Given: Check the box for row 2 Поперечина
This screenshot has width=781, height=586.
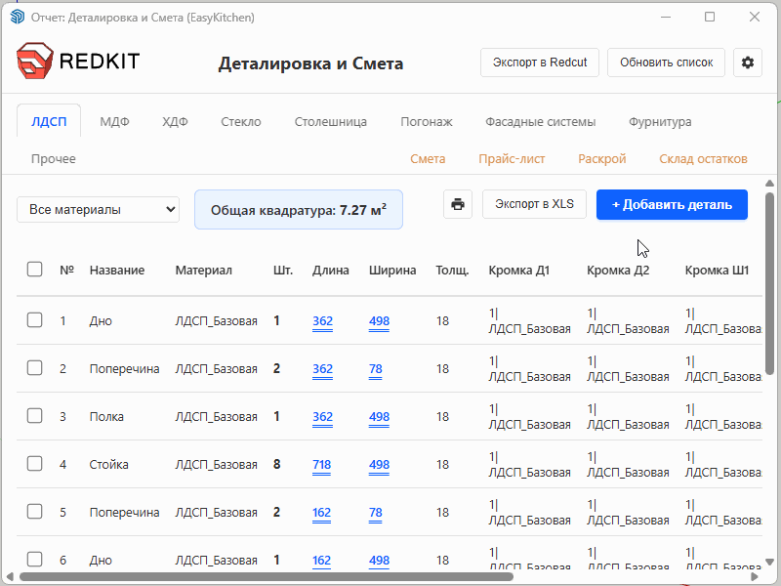Looking at the screenshot, I should [x=34, y=368].
